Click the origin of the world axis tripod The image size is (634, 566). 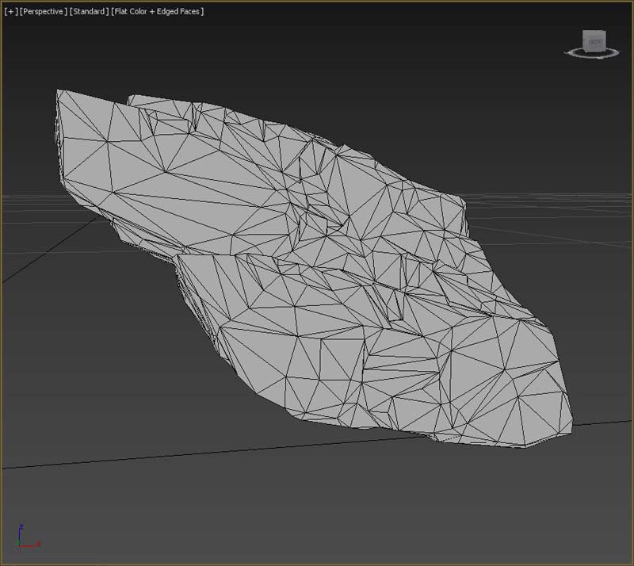[x=20, y=545]
